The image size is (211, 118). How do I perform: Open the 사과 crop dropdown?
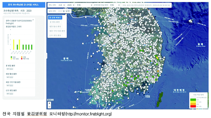(61, 5)
